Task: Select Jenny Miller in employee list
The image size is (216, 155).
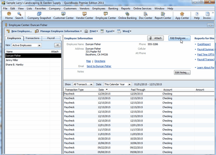Action: (x=33, y=60)
